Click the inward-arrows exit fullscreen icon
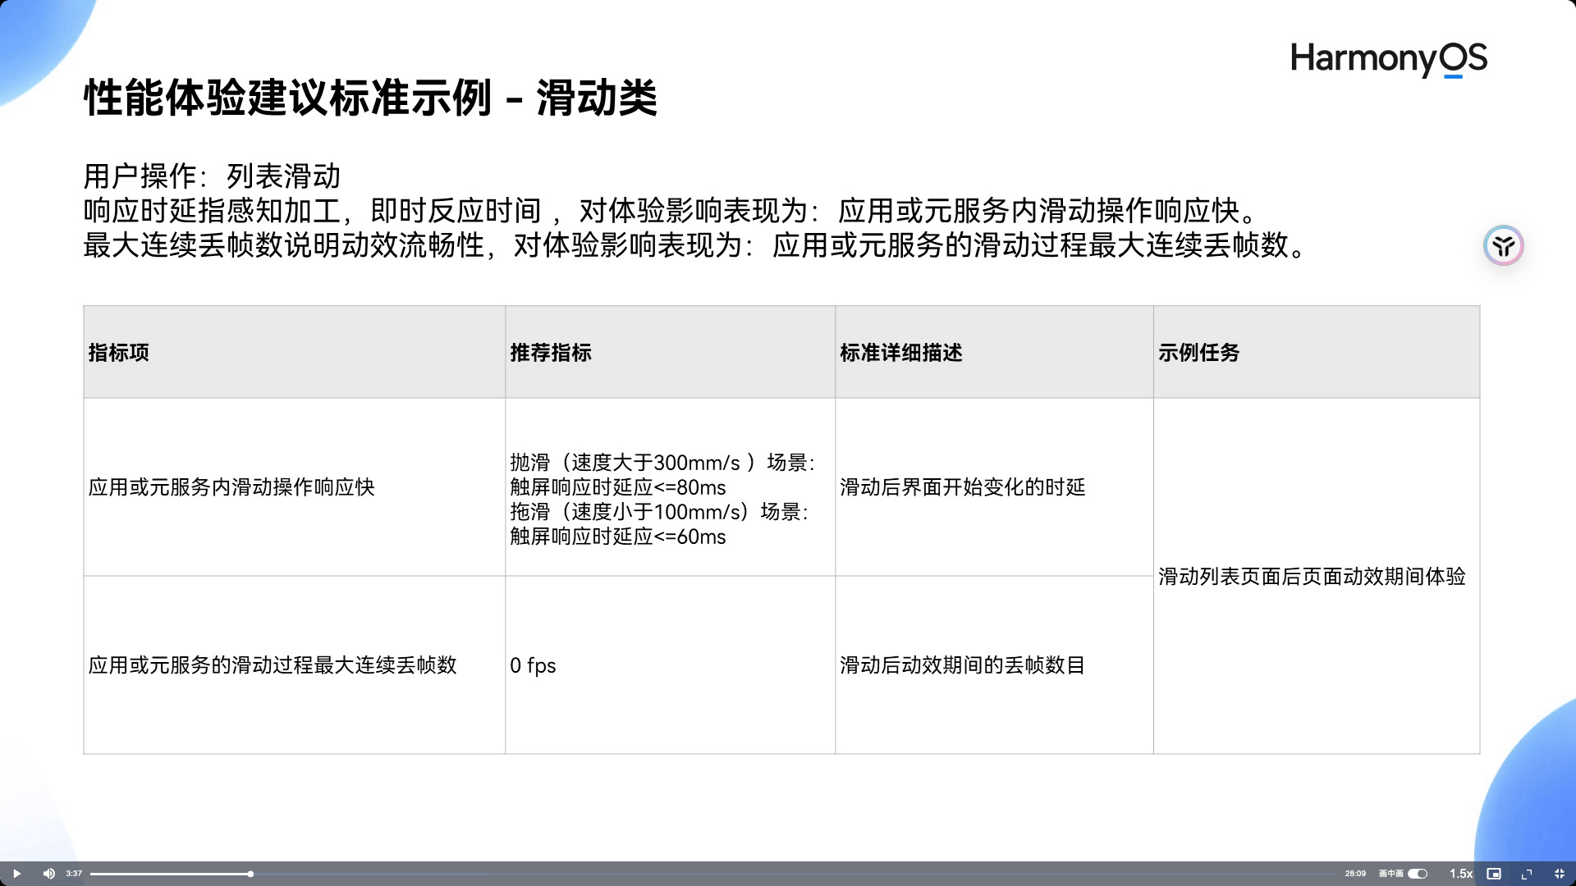 (1560, 874)
